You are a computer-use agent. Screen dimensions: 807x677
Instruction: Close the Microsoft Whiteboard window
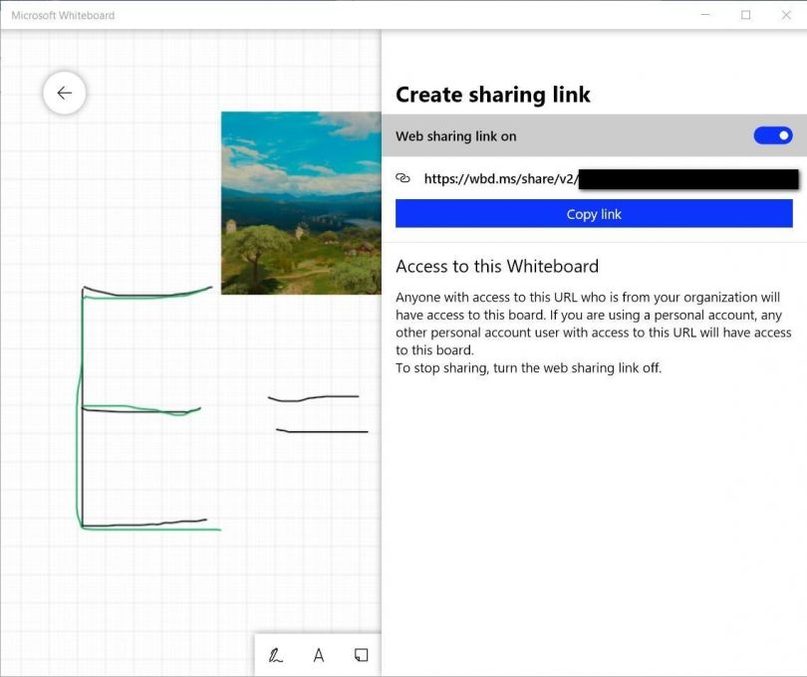point(787,15)
